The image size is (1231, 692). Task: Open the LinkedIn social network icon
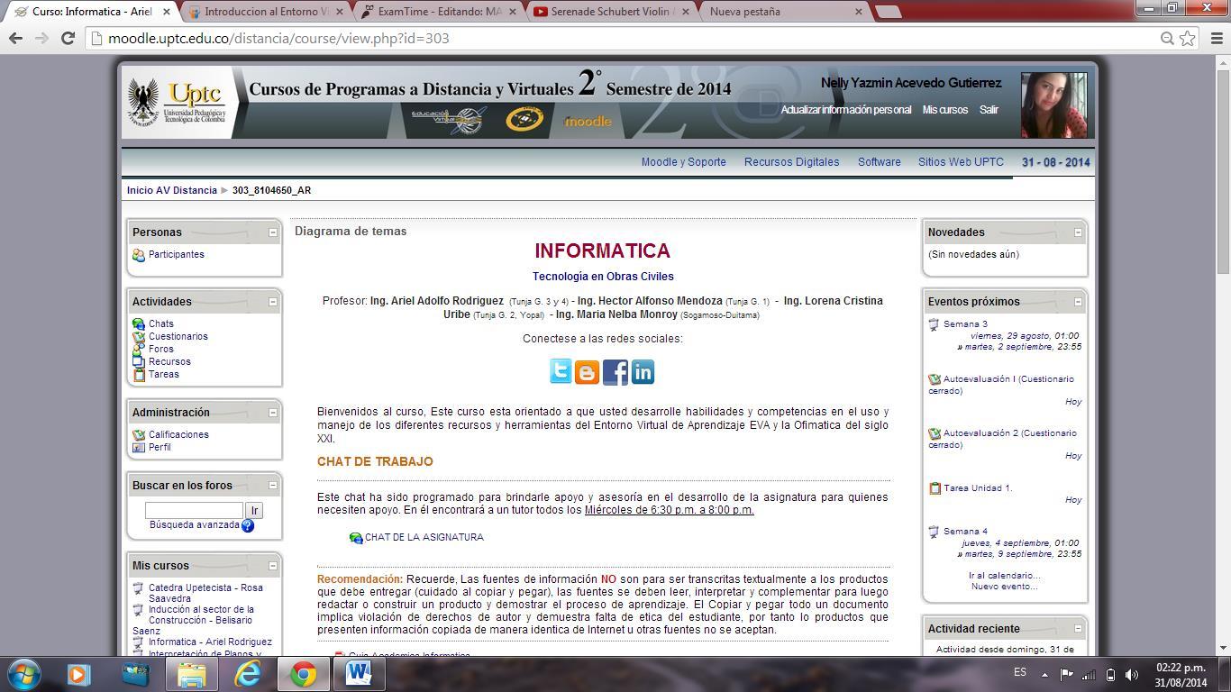[643, 371]
